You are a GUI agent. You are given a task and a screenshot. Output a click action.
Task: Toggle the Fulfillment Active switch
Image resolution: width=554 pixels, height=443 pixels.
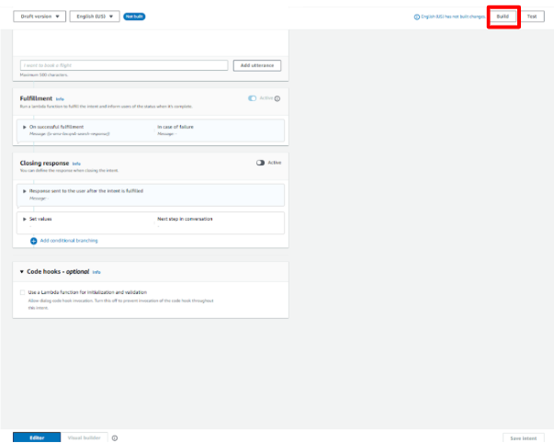coord(253,98)
